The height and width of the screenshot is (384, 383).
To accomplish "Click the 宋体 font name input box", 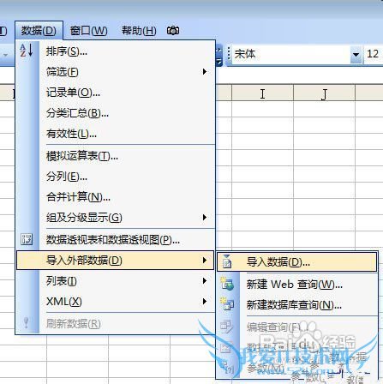I will tap(291, 54).
